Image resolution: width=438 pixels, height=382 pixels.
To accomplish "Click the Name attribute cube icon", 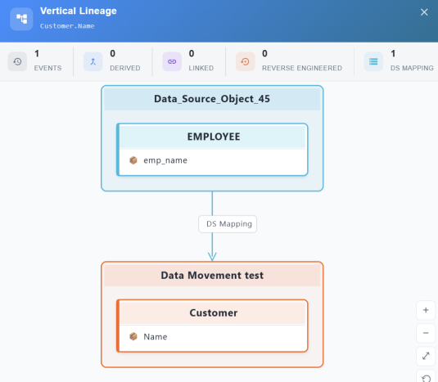I will point(133,336).
